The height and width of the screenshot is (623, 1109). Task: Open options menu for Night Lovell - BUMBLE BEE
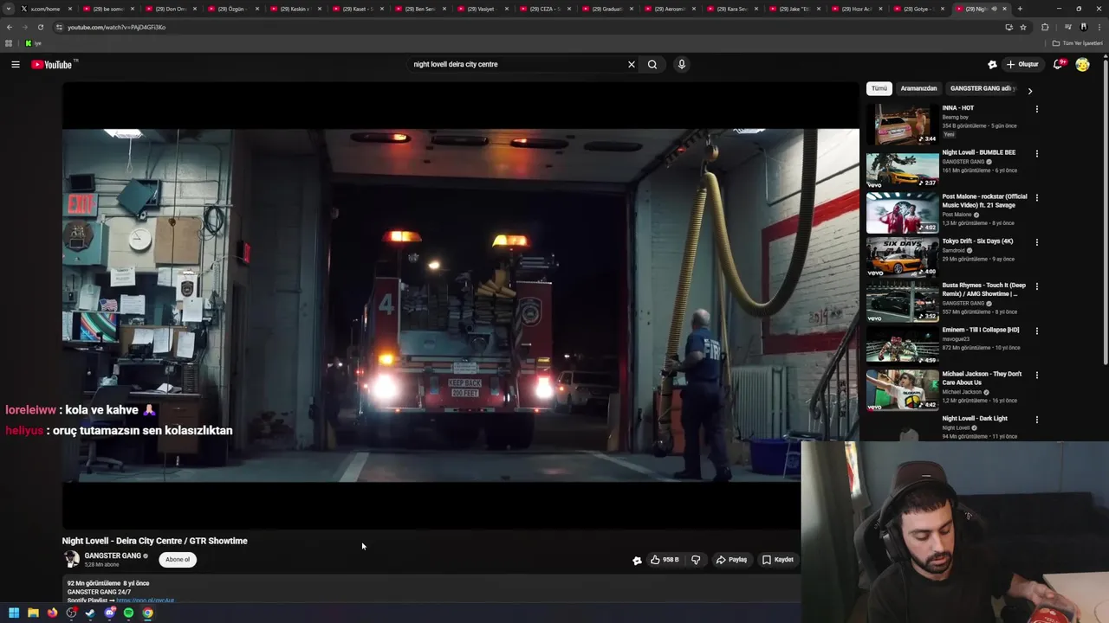1036,154
